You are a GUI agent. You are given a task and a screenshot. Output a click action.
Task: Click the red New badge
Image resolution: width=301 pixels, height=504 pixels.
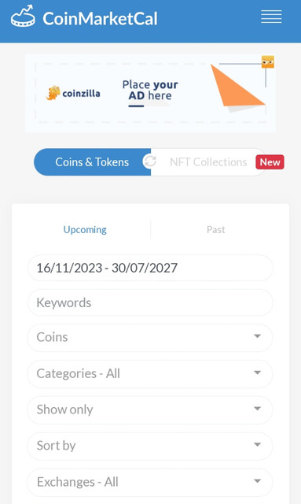(270, 162)
